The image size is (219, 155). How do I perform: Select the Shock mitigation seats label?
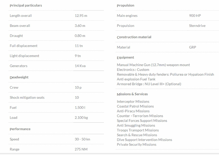[27, 98]
